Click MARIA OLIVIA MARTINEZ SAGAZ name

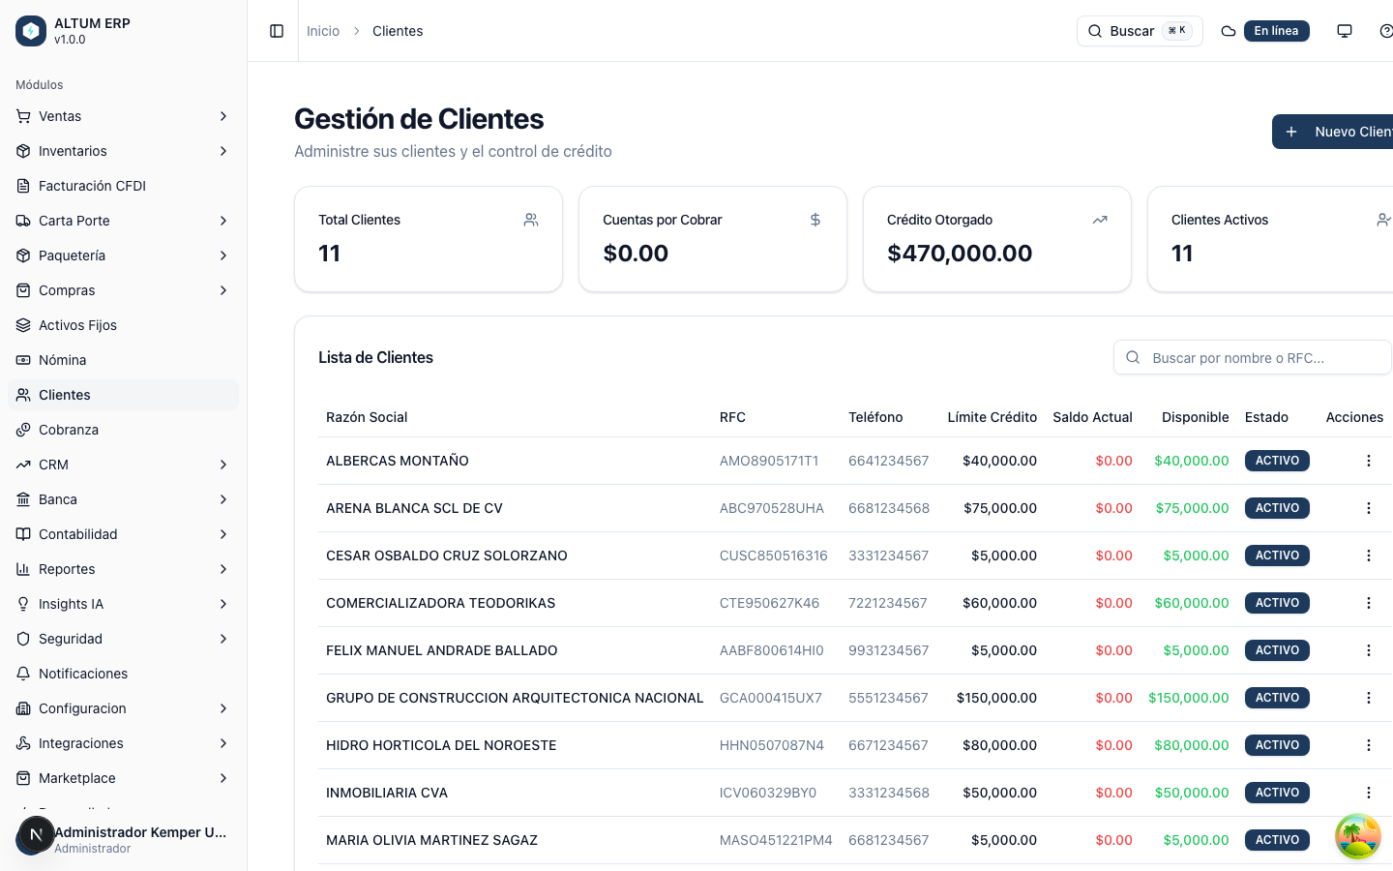[431, 840]
